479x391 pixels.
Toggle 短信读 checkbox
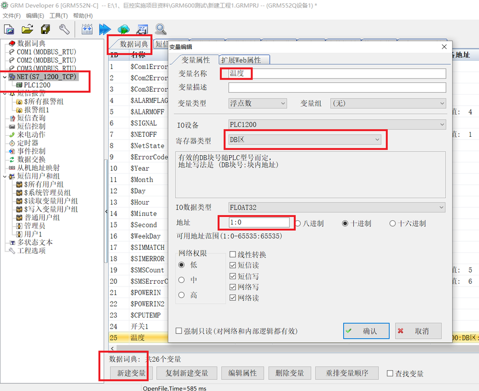pos(233,265)
